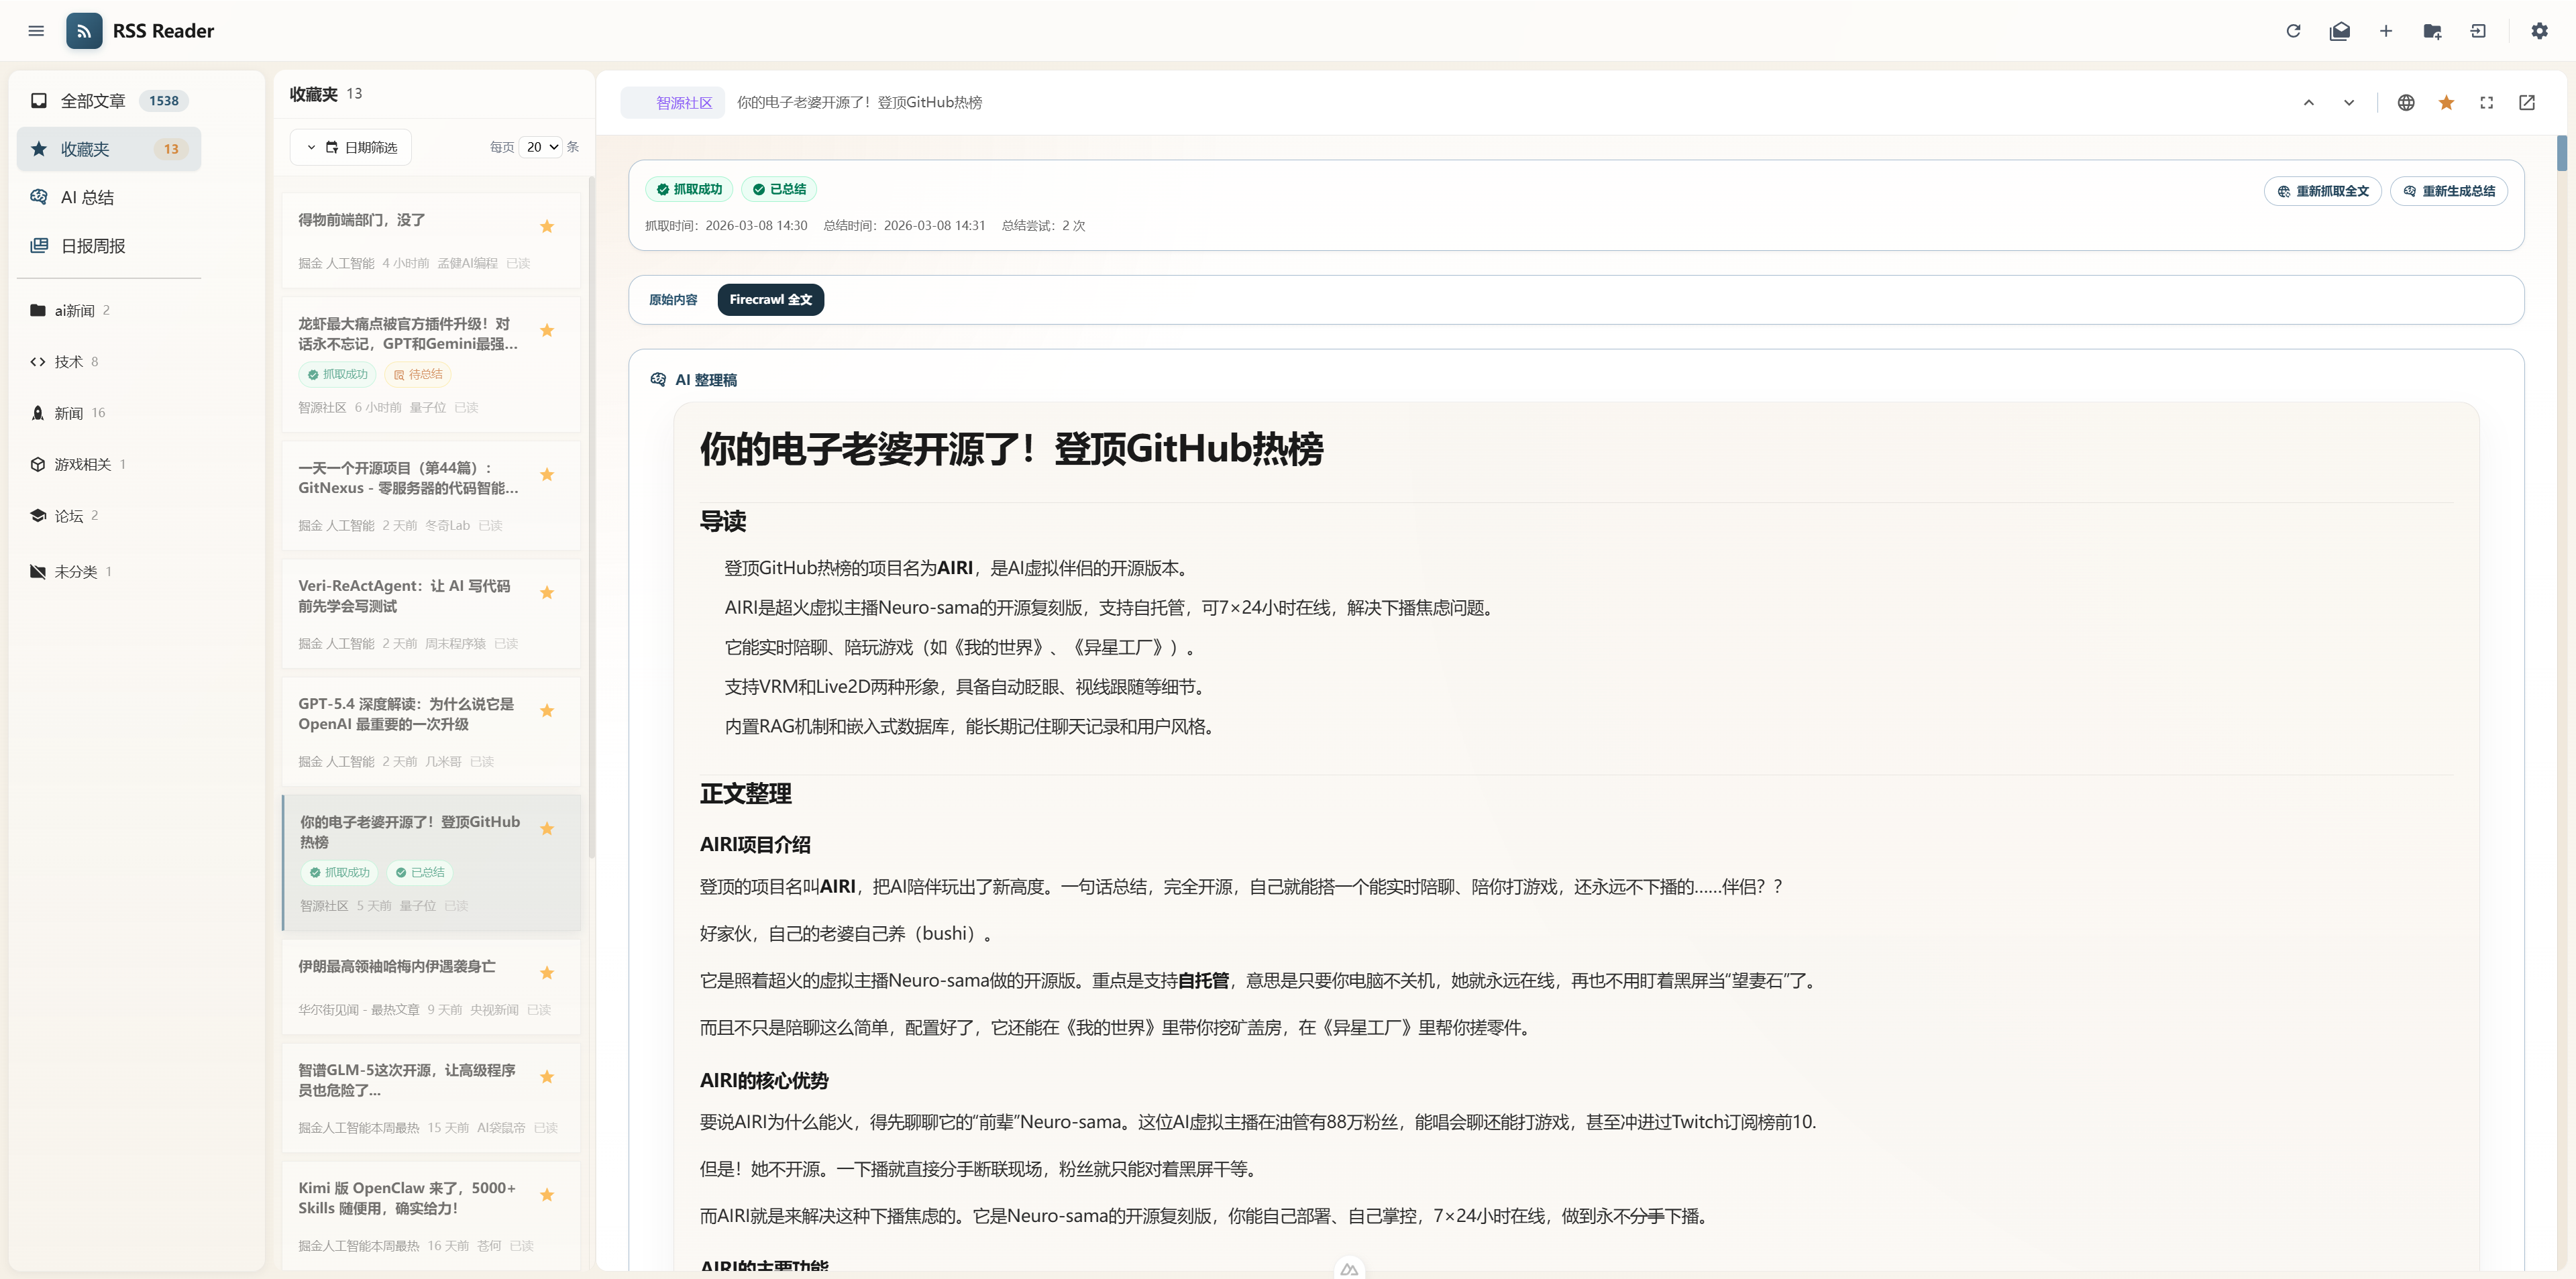
Task: Switch to 原始内容 tab
Action: (x=673, y=299)
